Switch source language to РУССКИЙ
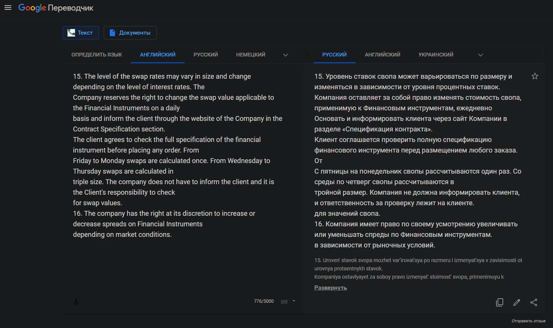Screen dimensions: 553x328 [206, 55]
